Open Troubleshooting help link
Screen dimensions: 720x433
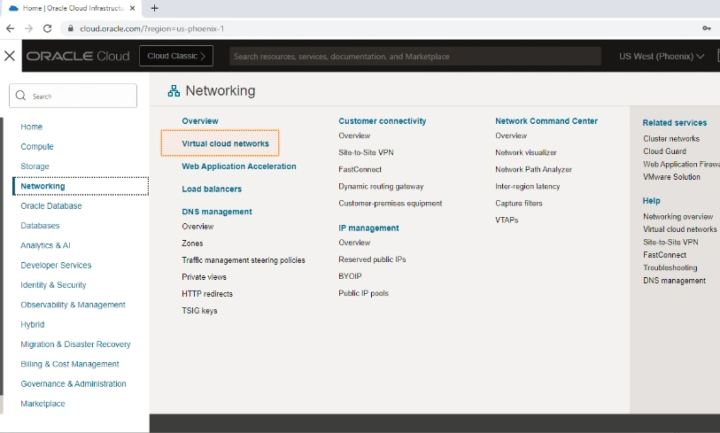[x=670, y=267]
